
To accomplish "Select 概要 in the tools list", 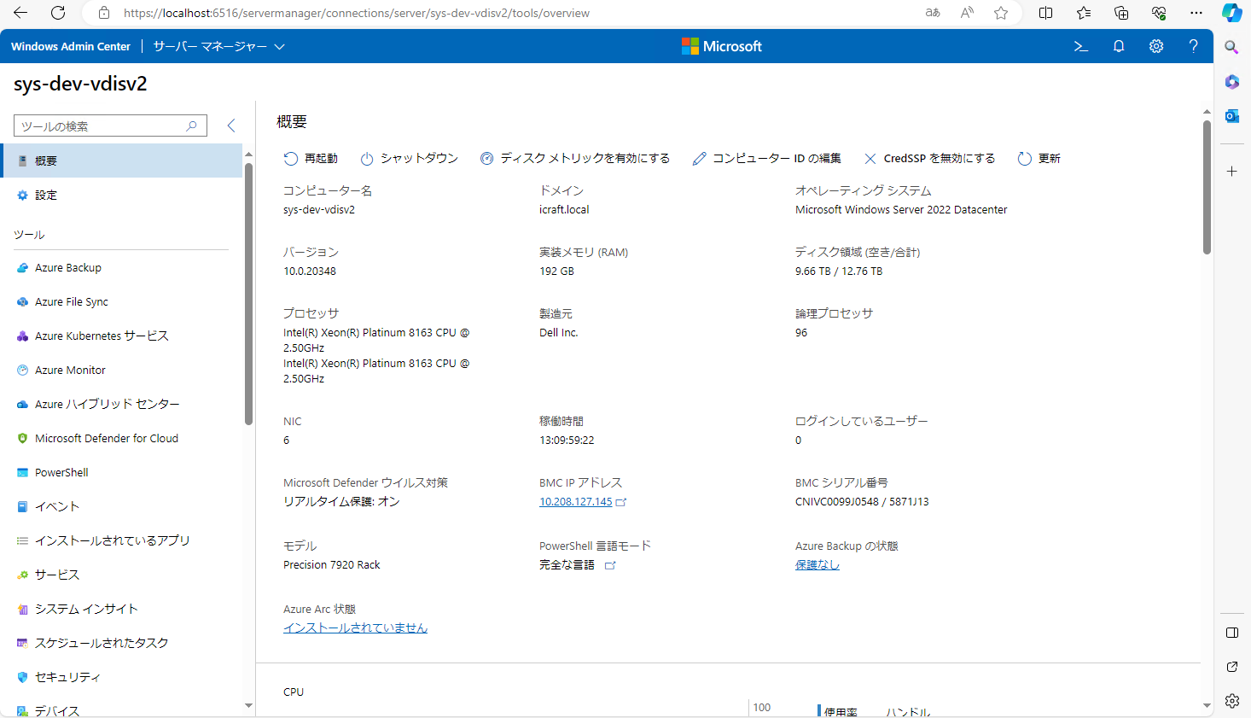I will (x=121, y=161).
